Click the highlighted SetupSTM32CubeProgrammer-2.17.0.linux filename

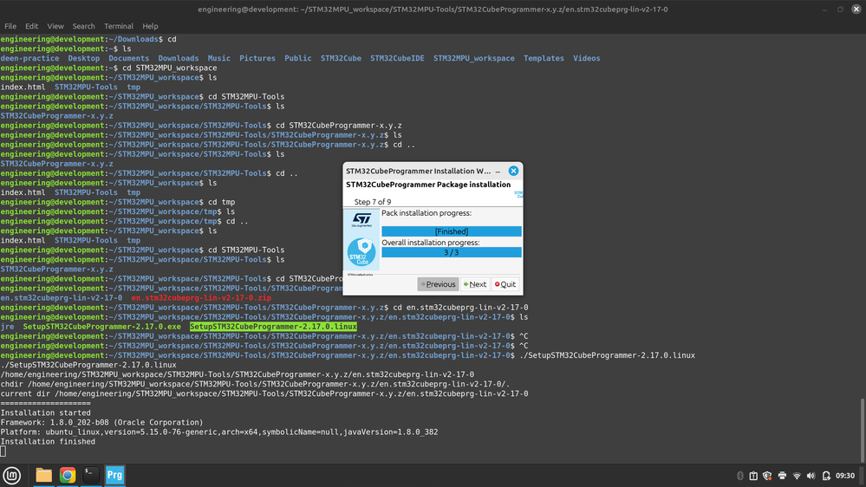[x=273, y=327]
